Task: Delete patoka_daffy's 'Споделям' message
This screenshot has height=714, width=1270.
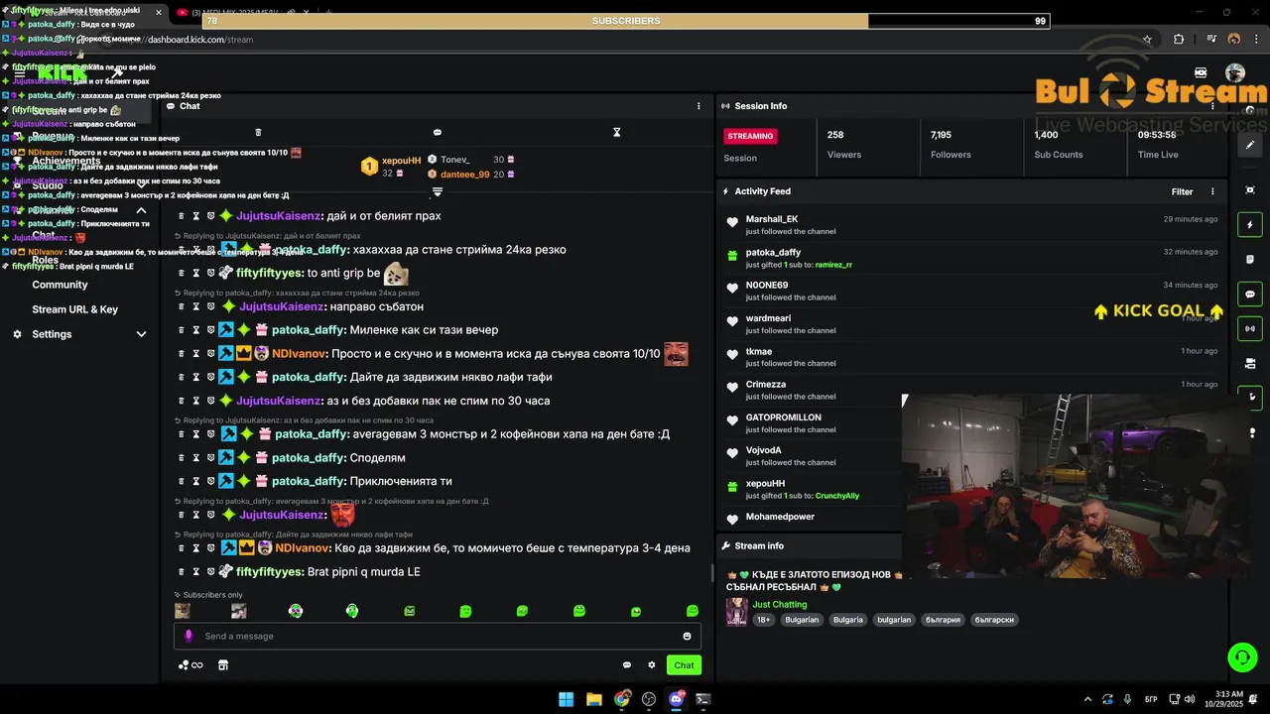Action: 182,458
